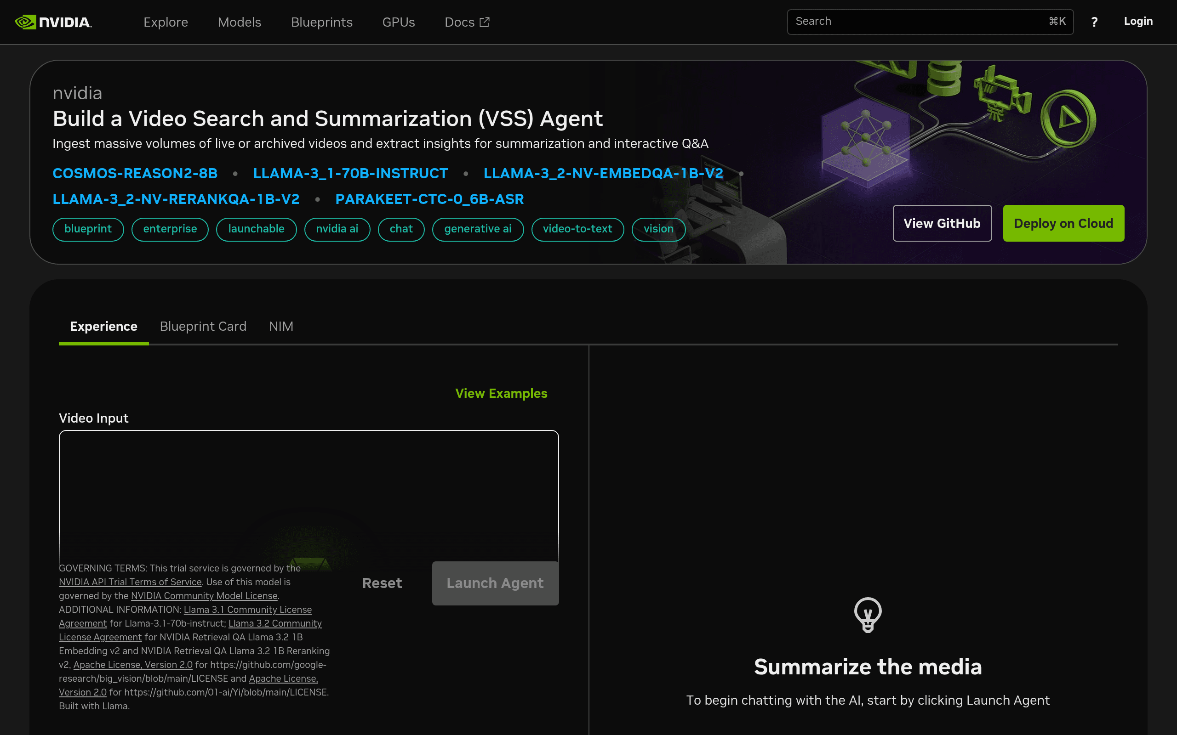Click the lightbulb icon above Summarize the media
Viewport: 1177px width, 735px height.
pos(868,615)
